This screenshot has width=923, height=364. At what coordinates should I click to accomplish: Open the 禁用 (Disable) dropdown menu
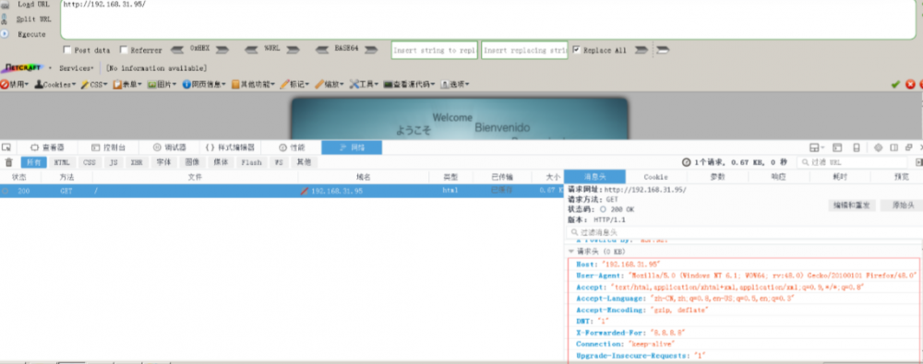coord(15,85)
